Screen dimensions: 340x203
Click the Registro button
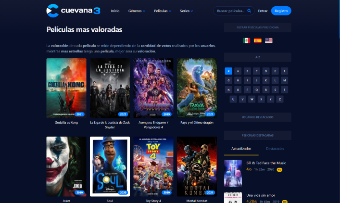click(281, 11)
